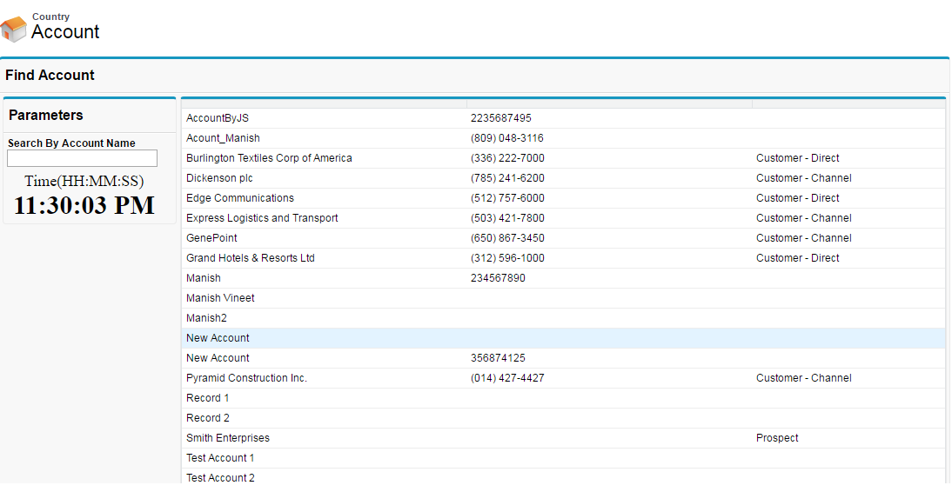Image resolution: width=952 pixels, height=492 pixels.
Task: Click phone number (512) 757-6000
Action: (507, 198)
